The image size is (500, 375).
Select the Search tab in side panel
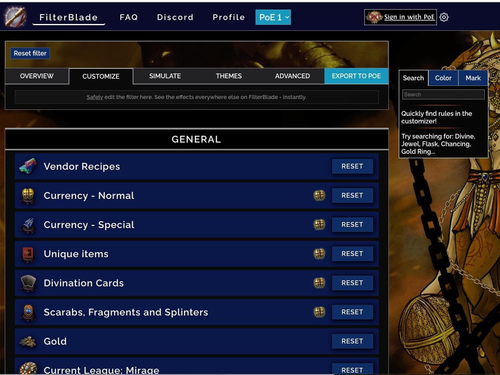[x=413, y=78]
